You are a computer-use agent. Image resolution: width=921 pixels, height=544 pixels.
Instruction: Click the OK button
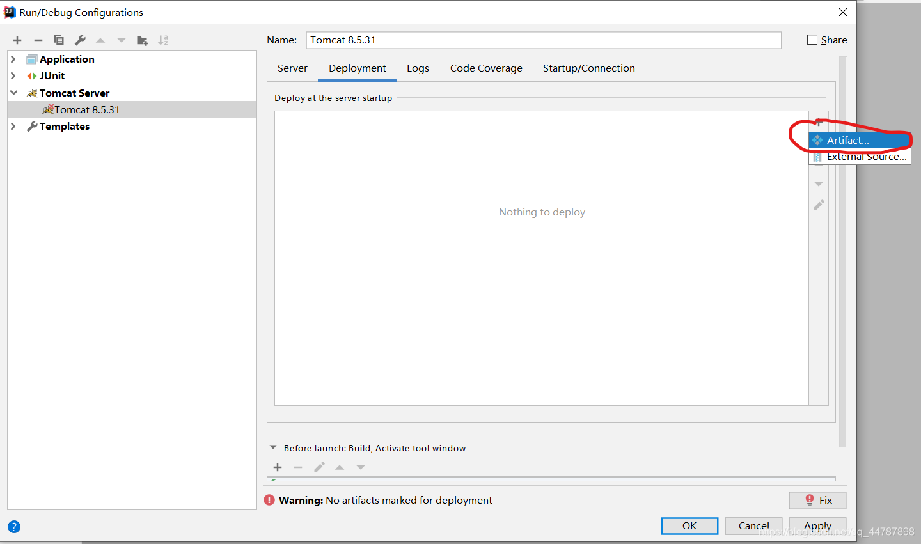click(689, 525)
